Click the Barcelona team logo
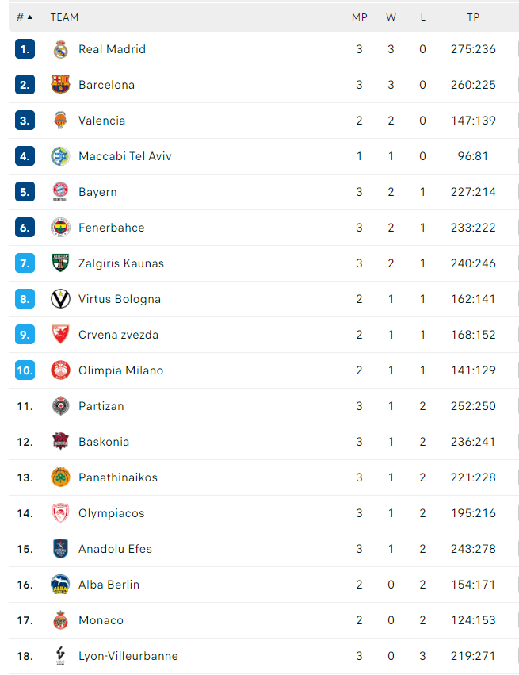 point(60,85)
